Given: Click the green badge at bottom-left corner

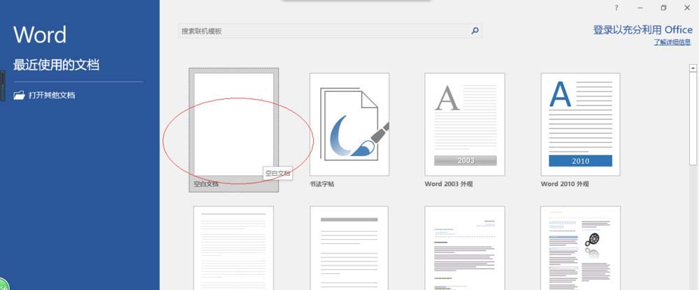Looking at the screenshot, I should (x=3, y=284).
